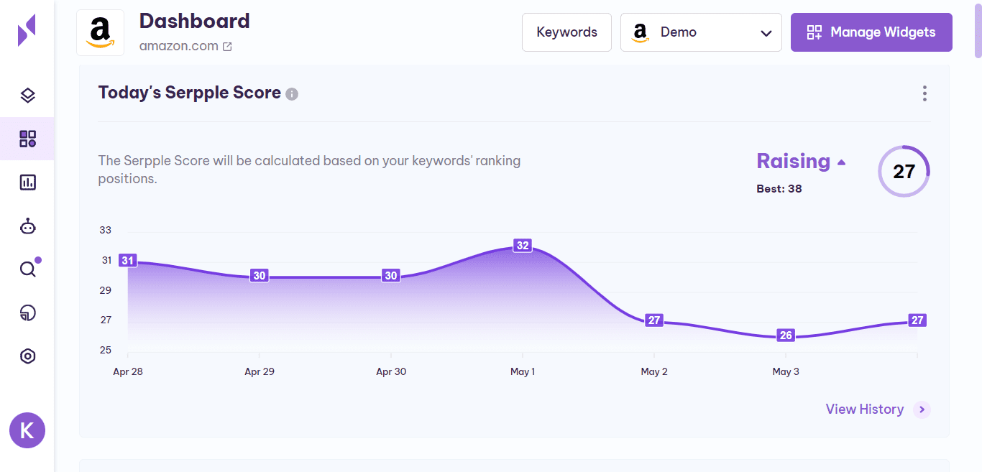Click the May 1 data point labeled 32
Image resolution: width=982 pixels, height=472 pixels.
pyautogui.click(x=523, y=246)
